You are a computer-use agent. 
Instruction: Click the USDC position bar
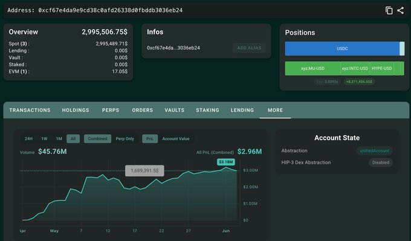(x=342, y=49)
